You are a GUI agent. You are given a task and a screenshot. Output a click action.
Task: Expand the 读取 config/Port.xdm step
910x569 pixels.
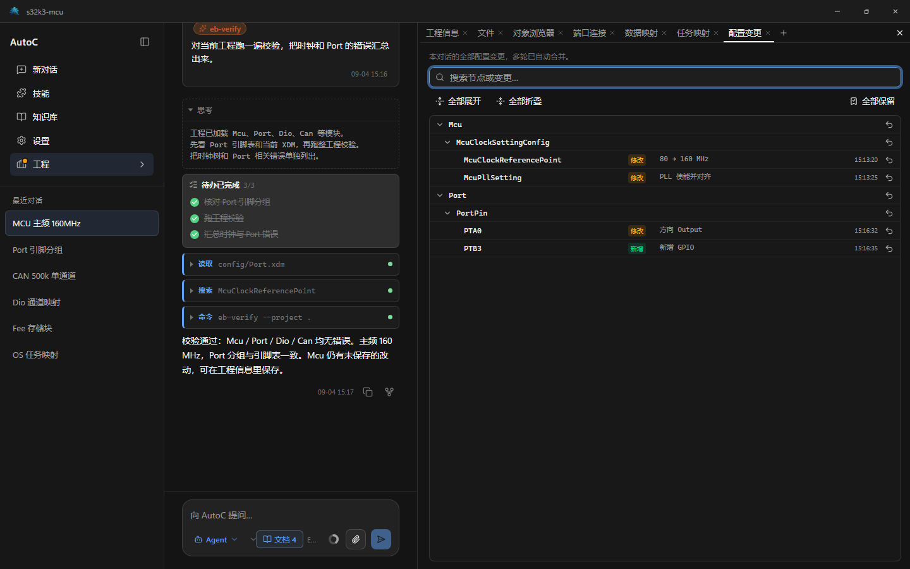coord(291,264)
